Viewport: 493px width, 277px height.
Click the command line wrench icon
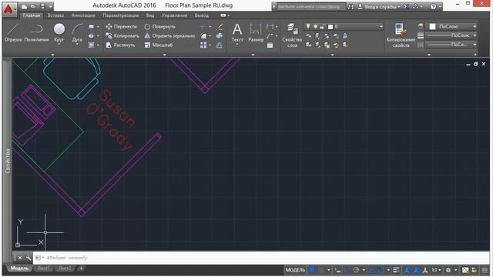tap(29, 258)
